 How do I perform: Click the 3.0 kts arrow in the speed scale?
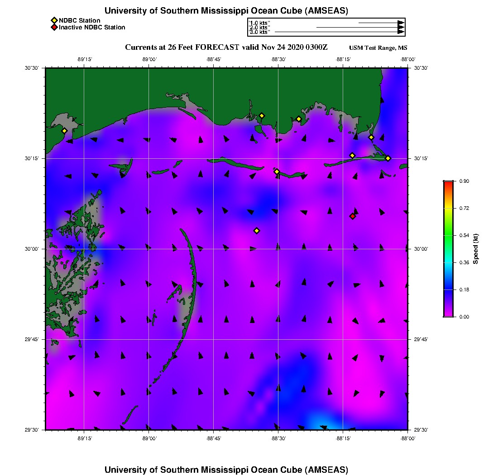340,32
